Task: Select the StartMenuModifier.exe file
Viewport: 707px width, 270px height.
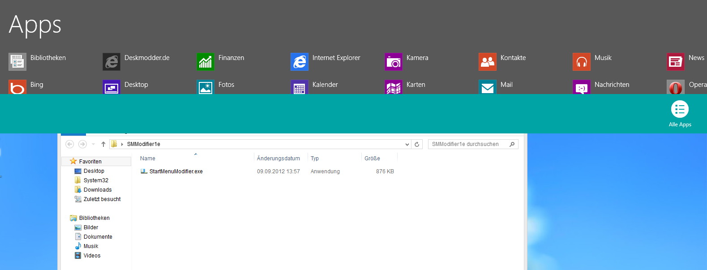Action: tap(176, 171)
